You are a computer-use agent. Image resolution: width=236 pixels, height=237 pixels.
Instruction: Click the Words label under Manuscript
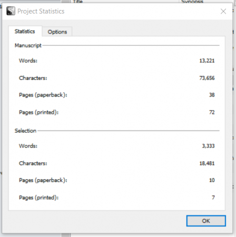point(28,61)
